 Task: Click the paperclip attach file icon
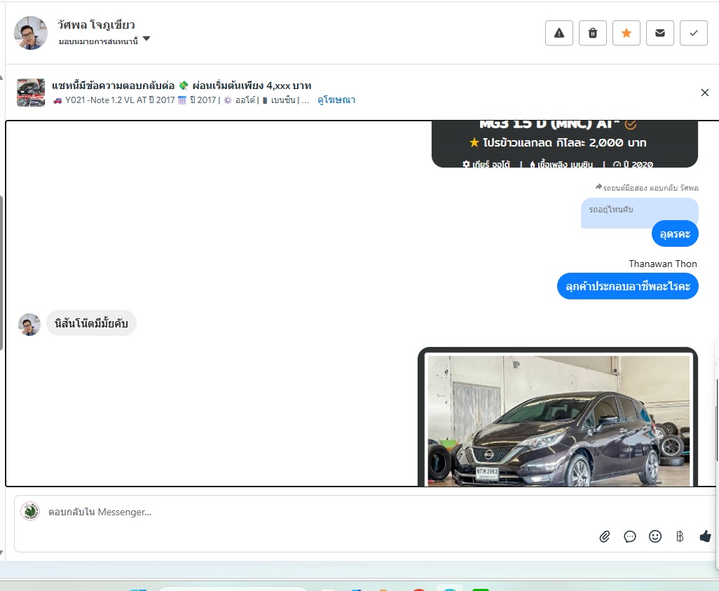pos(605,536)
